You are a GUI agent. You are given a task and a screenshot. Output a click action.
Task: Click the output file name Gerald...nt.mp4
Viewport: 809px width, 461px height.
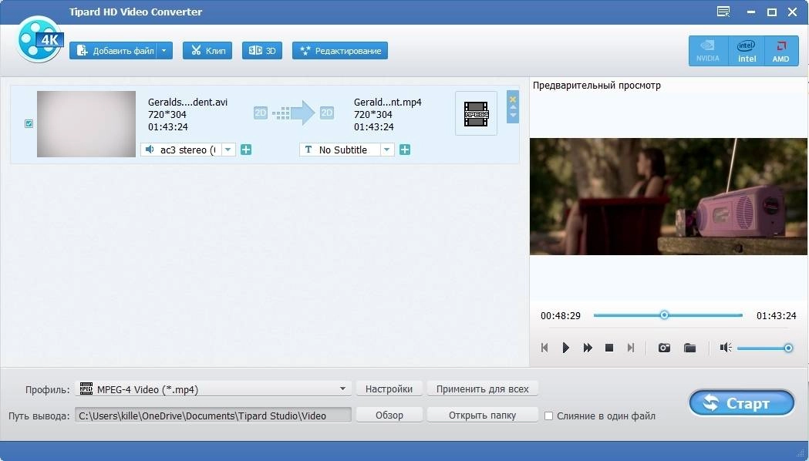coord(387,102)
